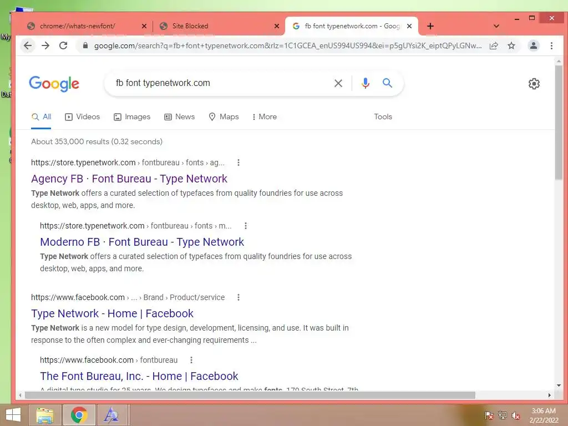Reload the current page
The height and width of the screenshot is (426, 568).
point(63,45)
